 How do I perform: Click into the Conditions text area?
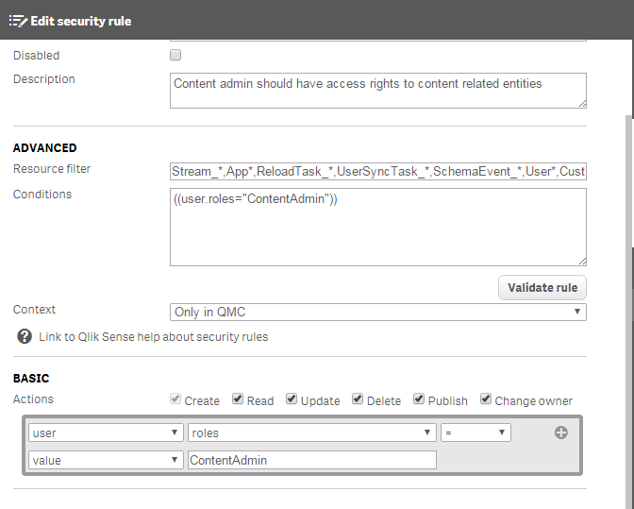click(x=377, y=227)
